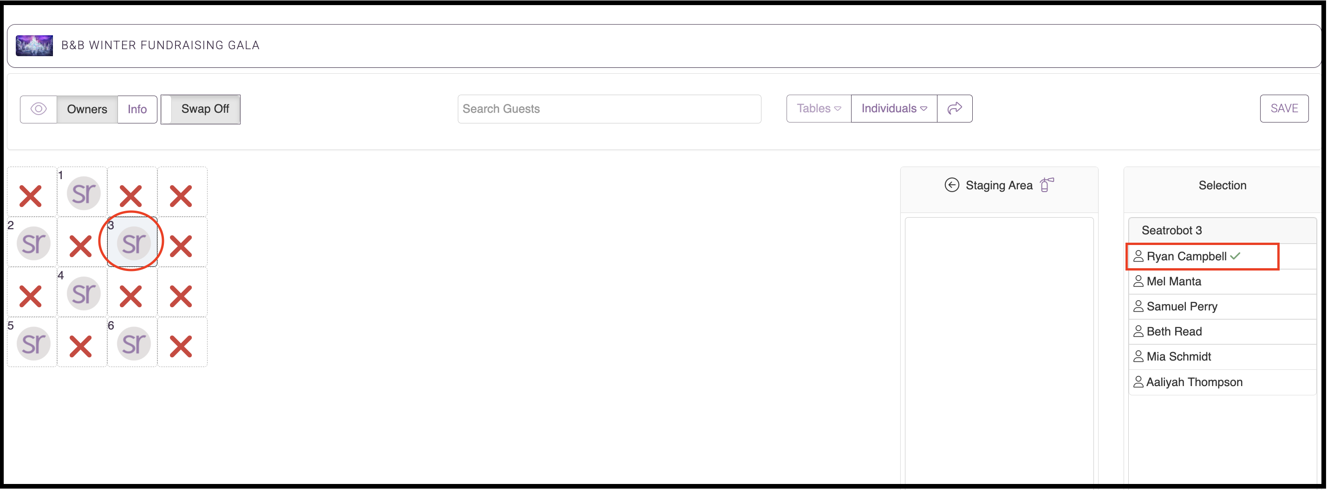Screen dimensions: 1327x490
Task: Select Seatrobot table 2 icon
Action: (33, 243)
